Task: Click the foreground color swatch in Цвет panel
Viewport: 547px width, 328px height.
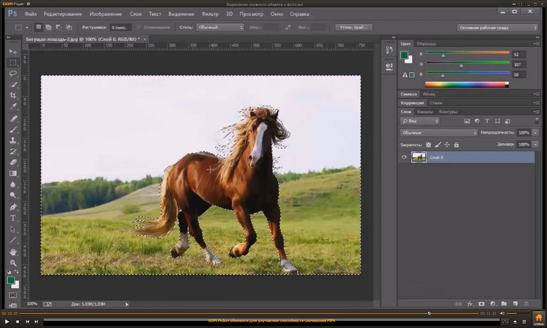Action: [x=404, y=55]
